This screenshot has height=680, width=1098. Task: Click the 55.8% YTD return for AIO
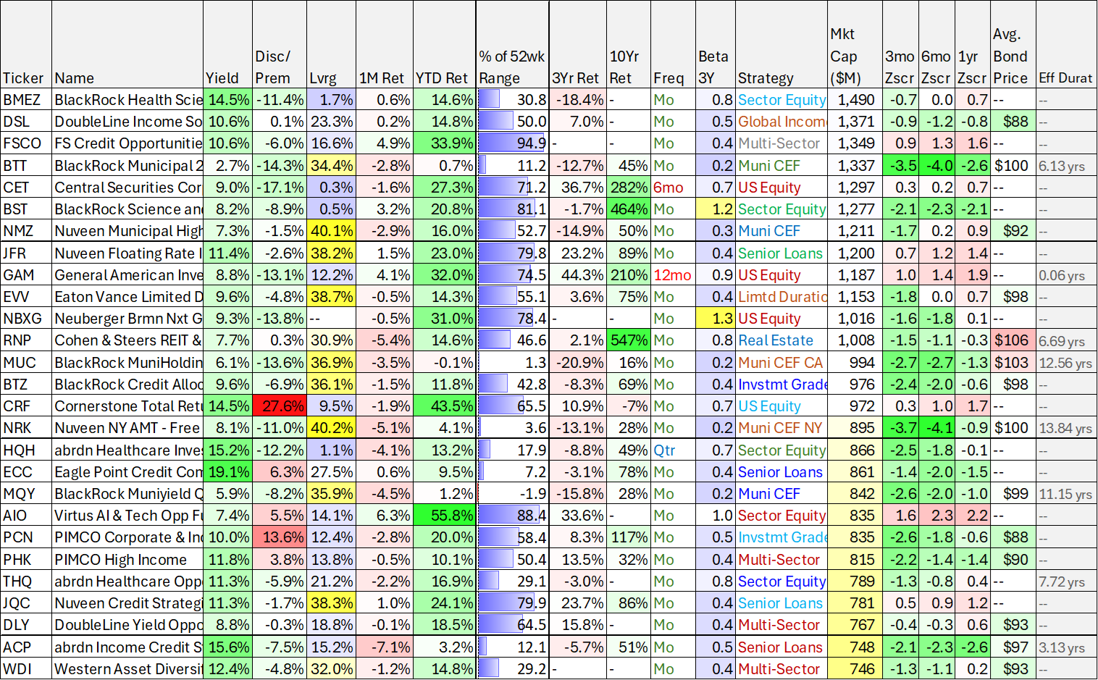444,516
